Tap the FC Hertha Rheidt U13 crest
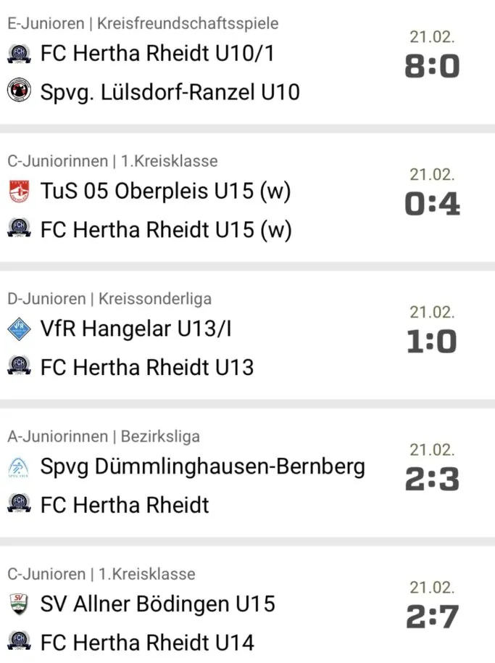The width and height of the screenshot is (495, 663). tap(19, 367)
